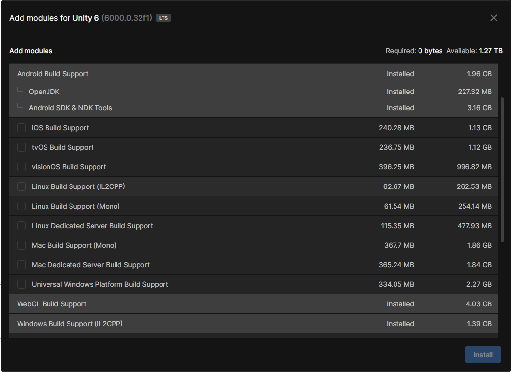Enable Mac Build Support (Mono) checkbox
The width and height of the screenshot is (512, 372).
(22, 245)
